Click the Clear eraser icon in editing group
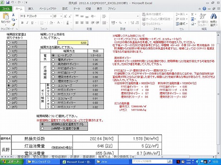Screen dimensions: 221x165 192,24
